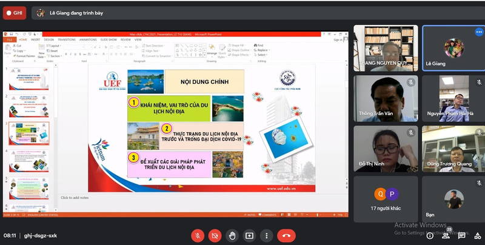Toggle the raise hand button
Image resolution: width=485 pixels, height=245 pixels.
[232, 235]
